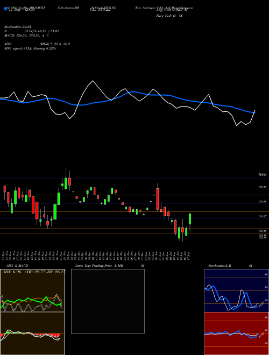269x355 pixels.
Task: Click the empty Intra Day trading chart box
Action: [108, 301]
